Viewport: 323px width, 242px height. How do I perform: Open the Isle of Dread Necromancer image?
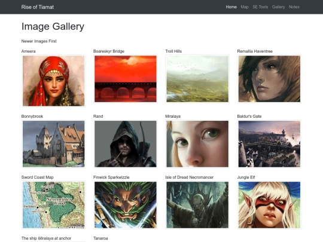197,205
